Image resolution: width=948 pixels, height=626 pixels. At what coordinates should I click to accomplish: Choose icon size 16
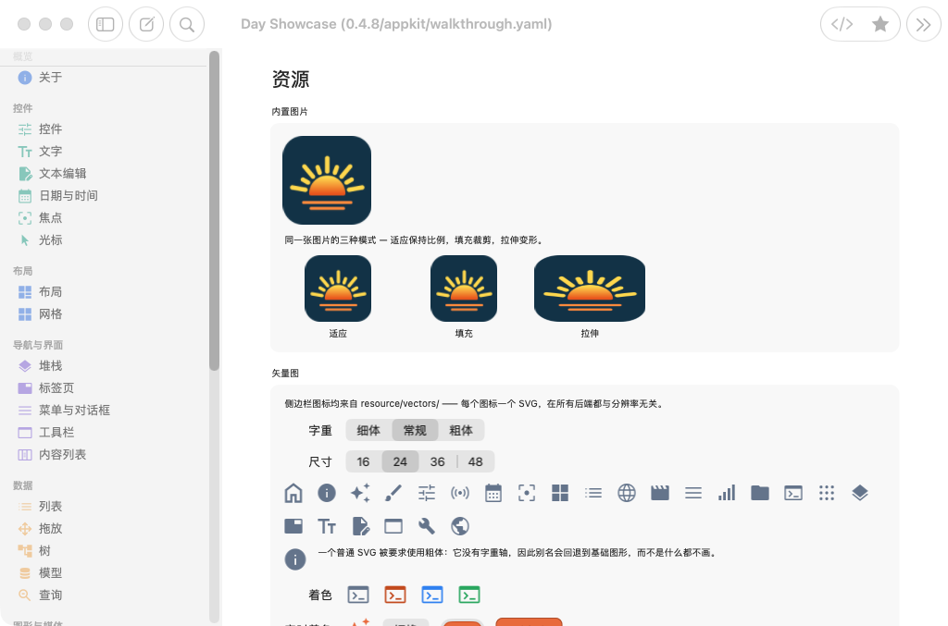click(363, 461)
